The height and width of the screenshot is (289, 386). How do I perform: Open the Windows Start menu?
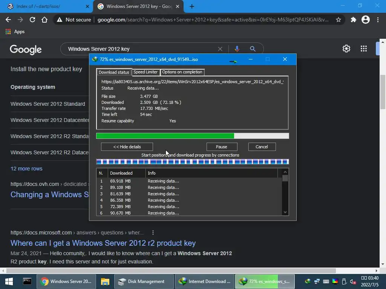(x=9, y=281)
